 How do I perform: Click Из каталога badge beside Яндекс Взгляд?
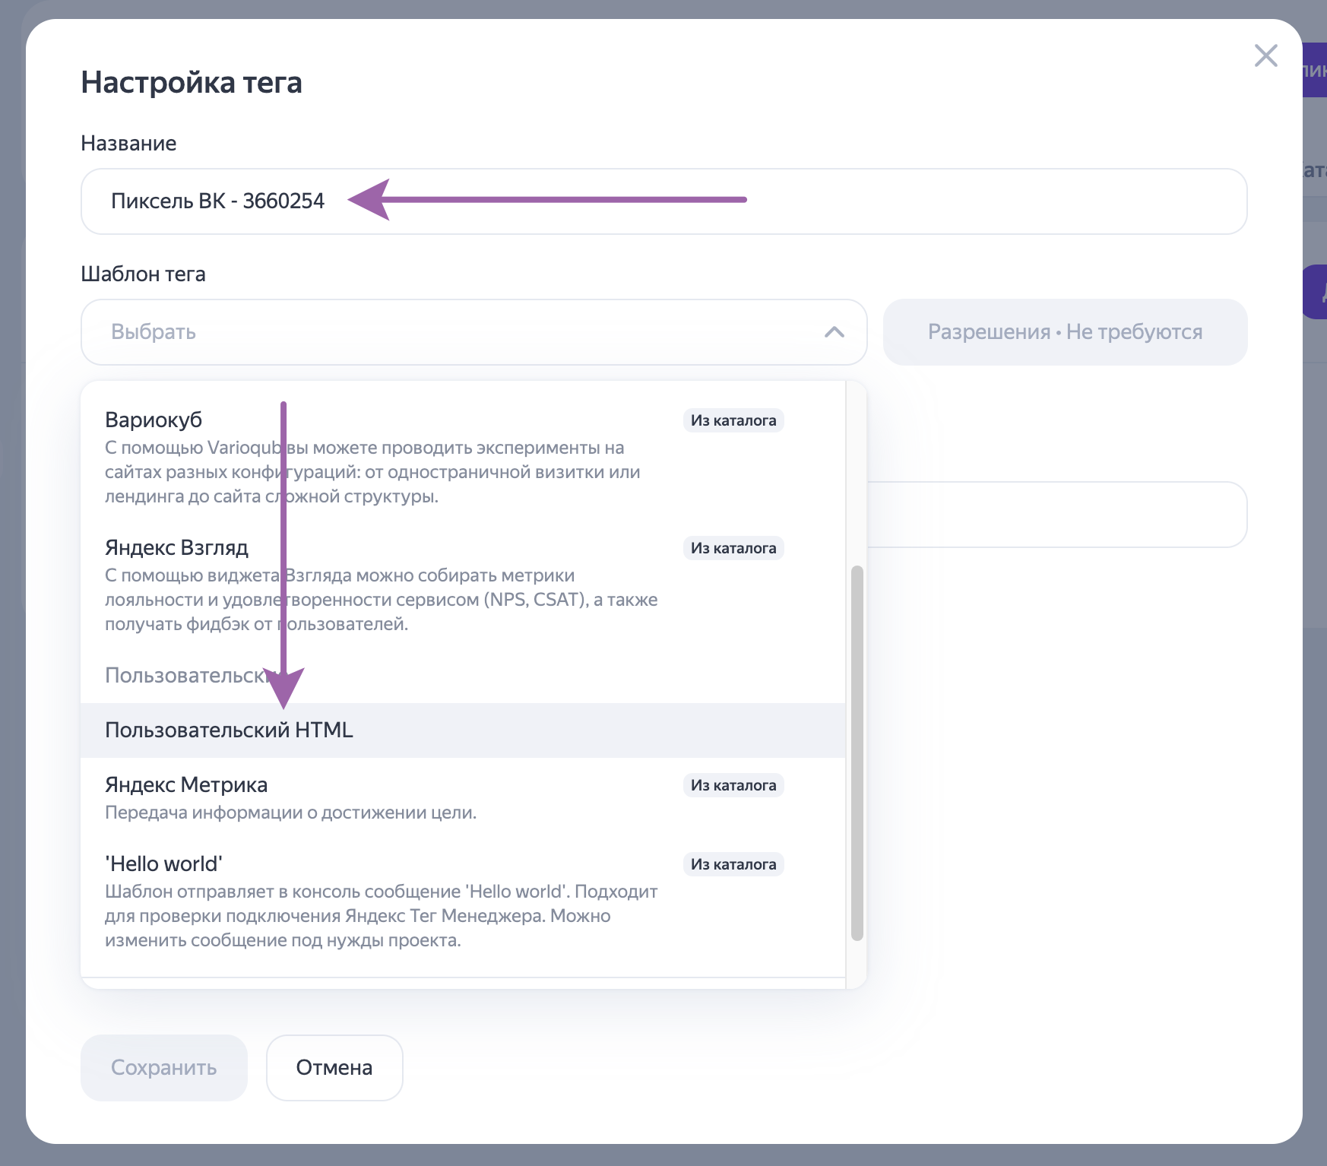click(733, 548)
